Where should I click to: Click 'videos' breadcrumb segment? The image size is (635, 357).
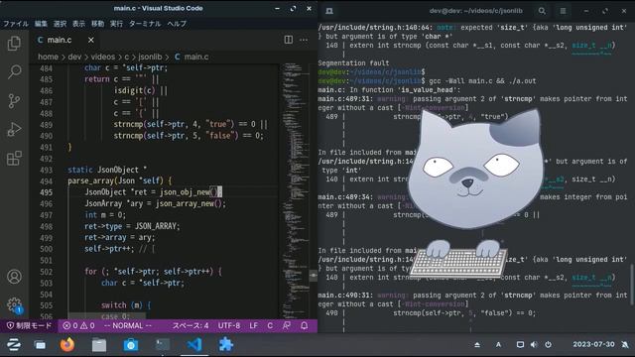pyautogui.click(x=103, y=57)
